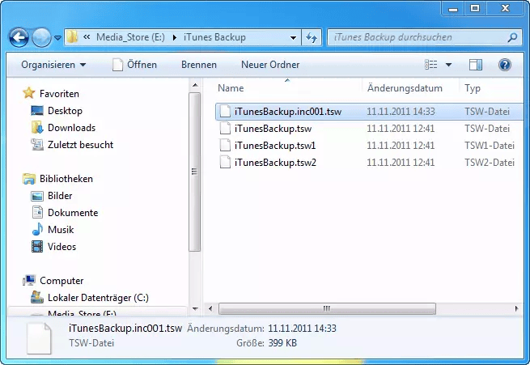Select iTunes Backup in the breadcrumb
Viewport: 530px width, 365px height.
click(x=214, y=37)
